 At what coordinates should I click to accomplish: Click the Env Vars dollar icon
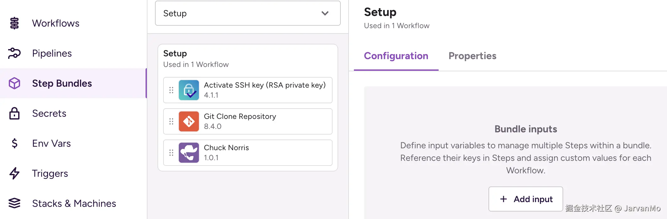(14, 144)
